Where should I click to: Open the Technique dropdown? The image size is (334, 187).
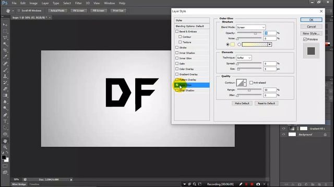click(244, 58)
